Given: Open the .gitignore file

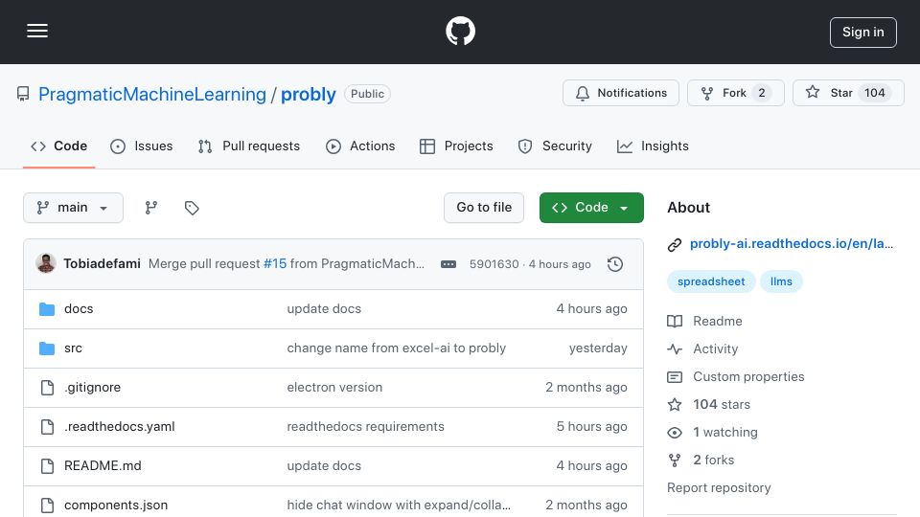Looking at the screenshot, I should click(93, 388).
